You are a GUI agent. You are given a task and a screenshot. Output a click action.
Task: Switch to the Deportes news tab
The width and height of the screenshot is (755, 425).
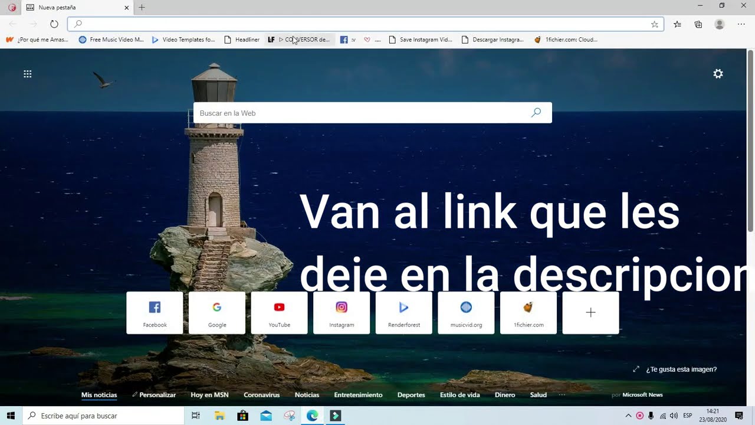tap(411, 395)
